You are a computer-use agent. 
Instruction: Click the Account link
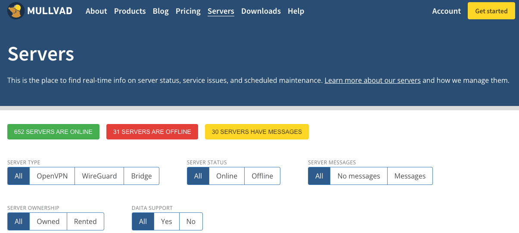point(446,11)
